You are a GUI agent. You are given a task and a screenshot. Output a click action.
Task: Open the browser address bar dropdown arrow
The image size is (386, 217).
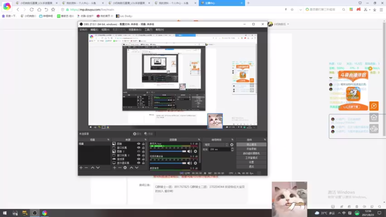click(300, 10)
